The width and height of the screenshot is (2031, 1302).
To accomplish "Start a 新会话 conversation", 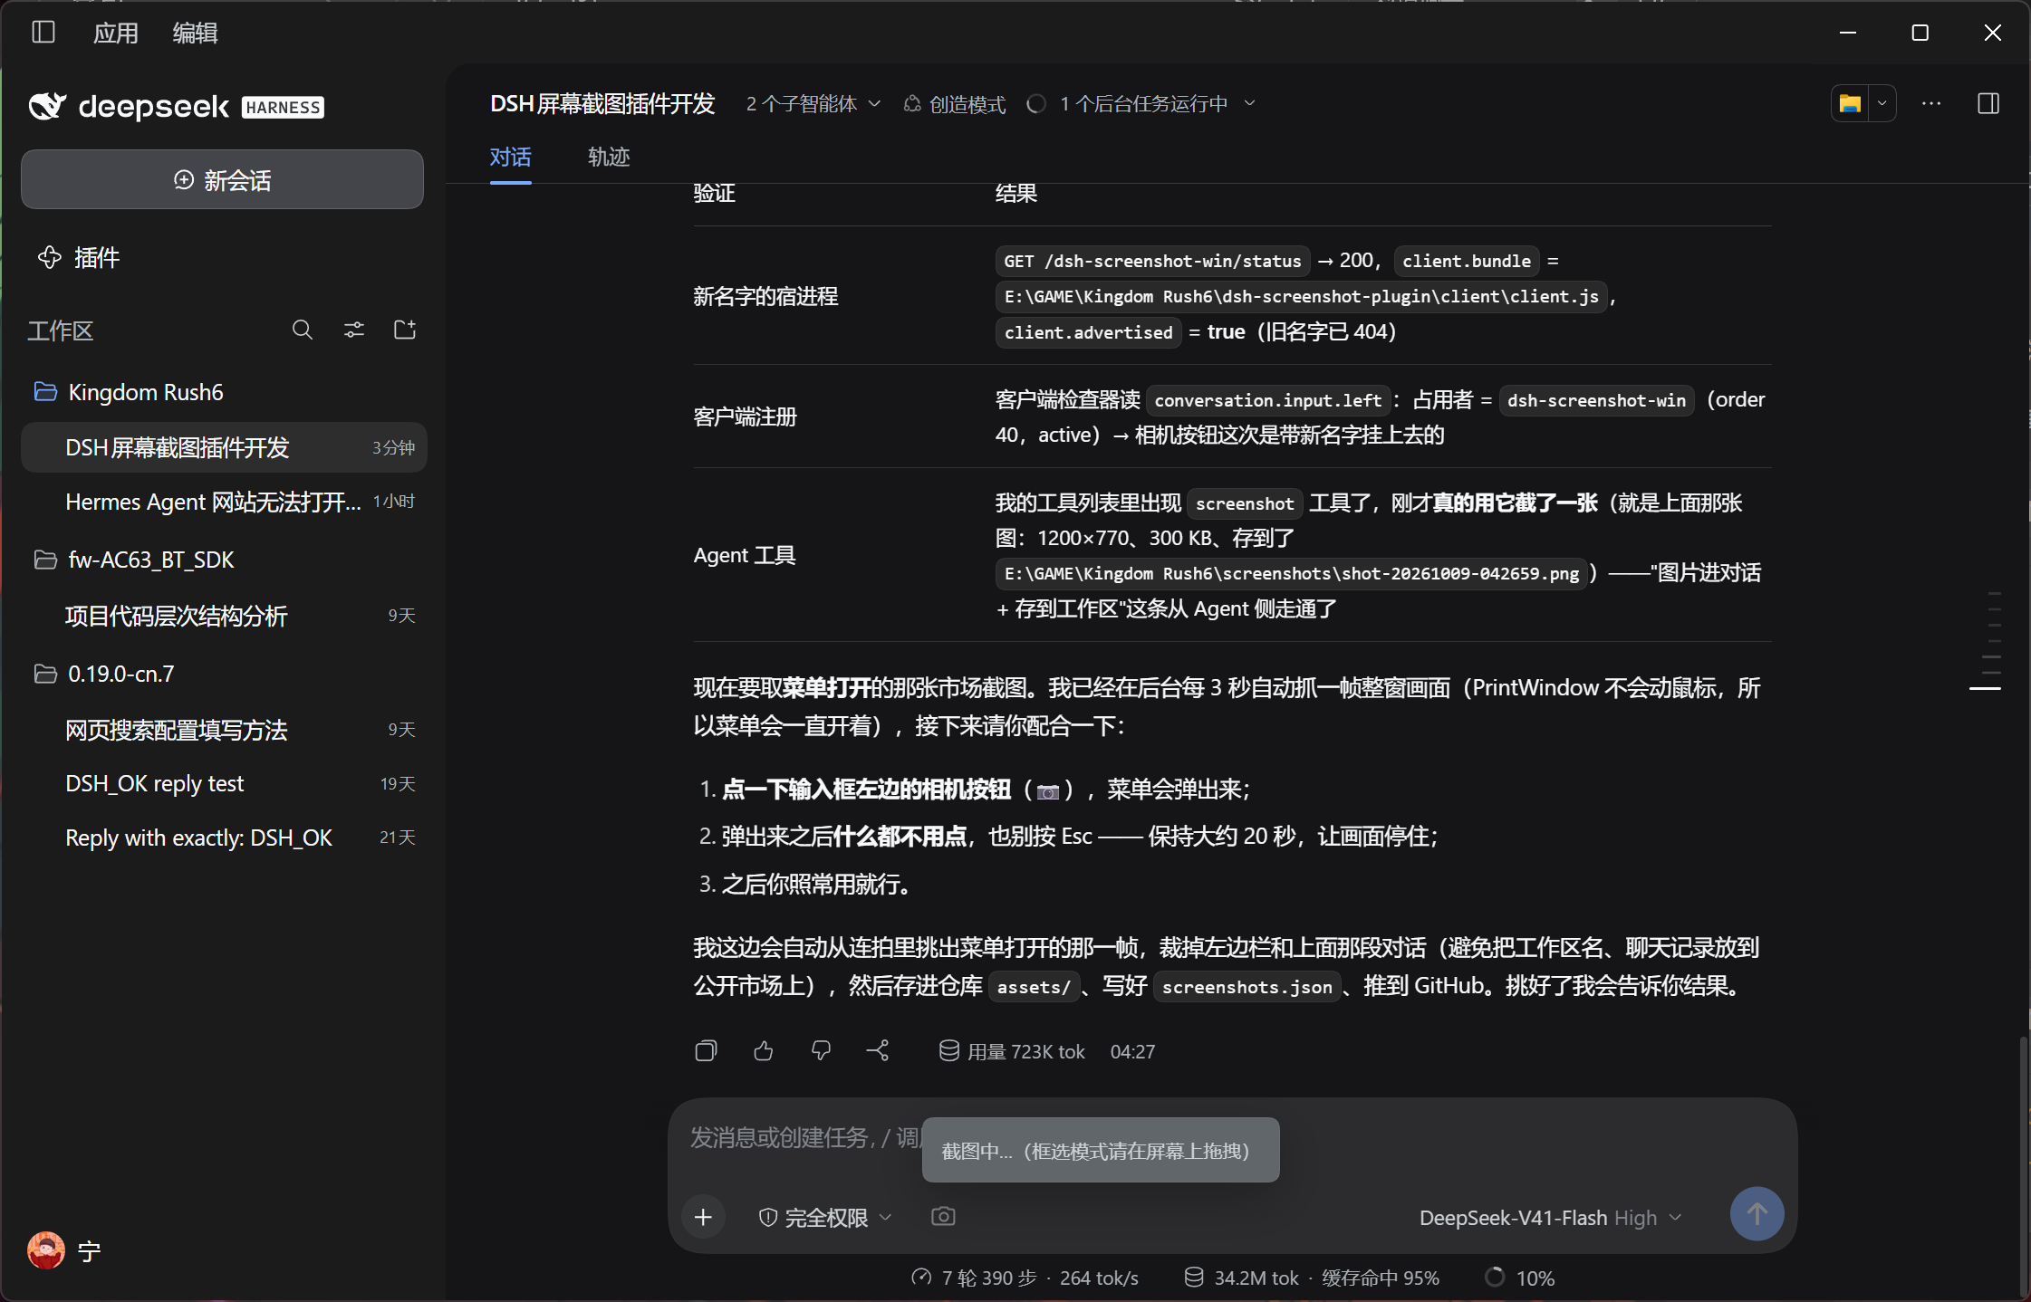I will tap(222, 180).
